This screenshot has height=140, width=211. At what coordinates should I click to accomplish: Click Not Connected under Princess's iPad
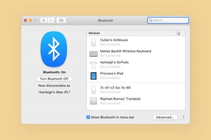110,78
